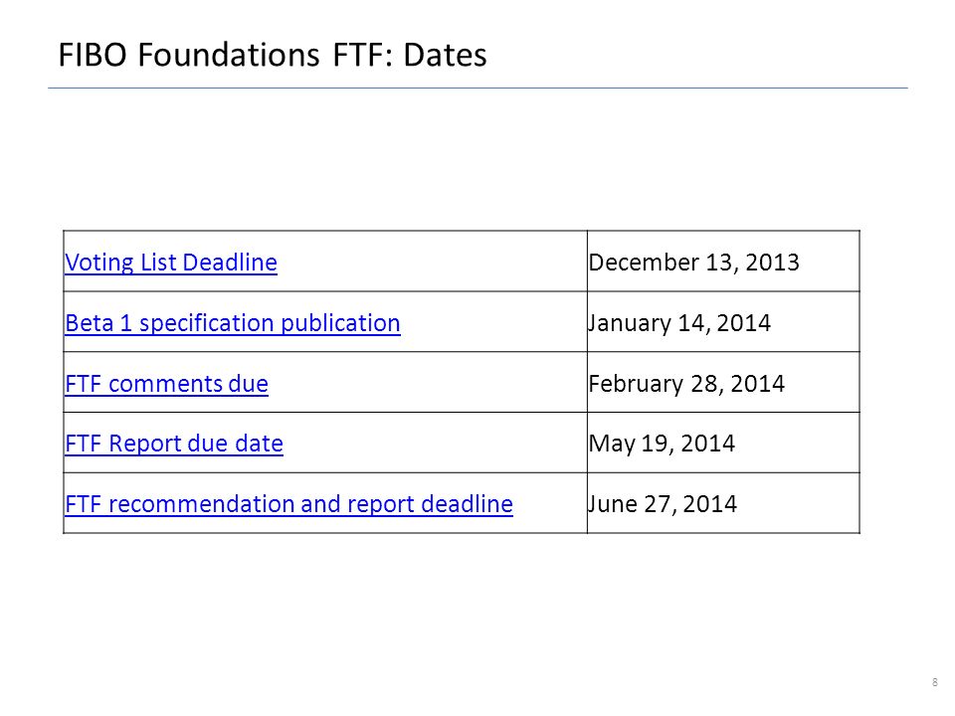Click the word FIBO in the title
Viewport: 955px width, 716px height.
[x=93, y=55]
